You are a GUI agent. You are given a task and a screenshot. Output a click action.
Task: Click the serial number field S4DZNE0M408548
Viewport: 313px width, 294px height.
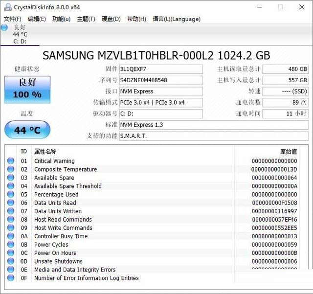tap(161, 80)
